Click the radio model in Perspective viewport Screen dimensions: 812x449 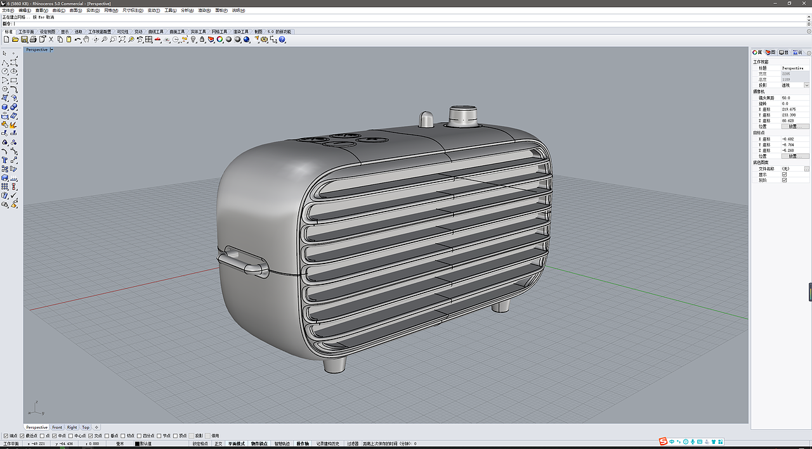[386, 241]
